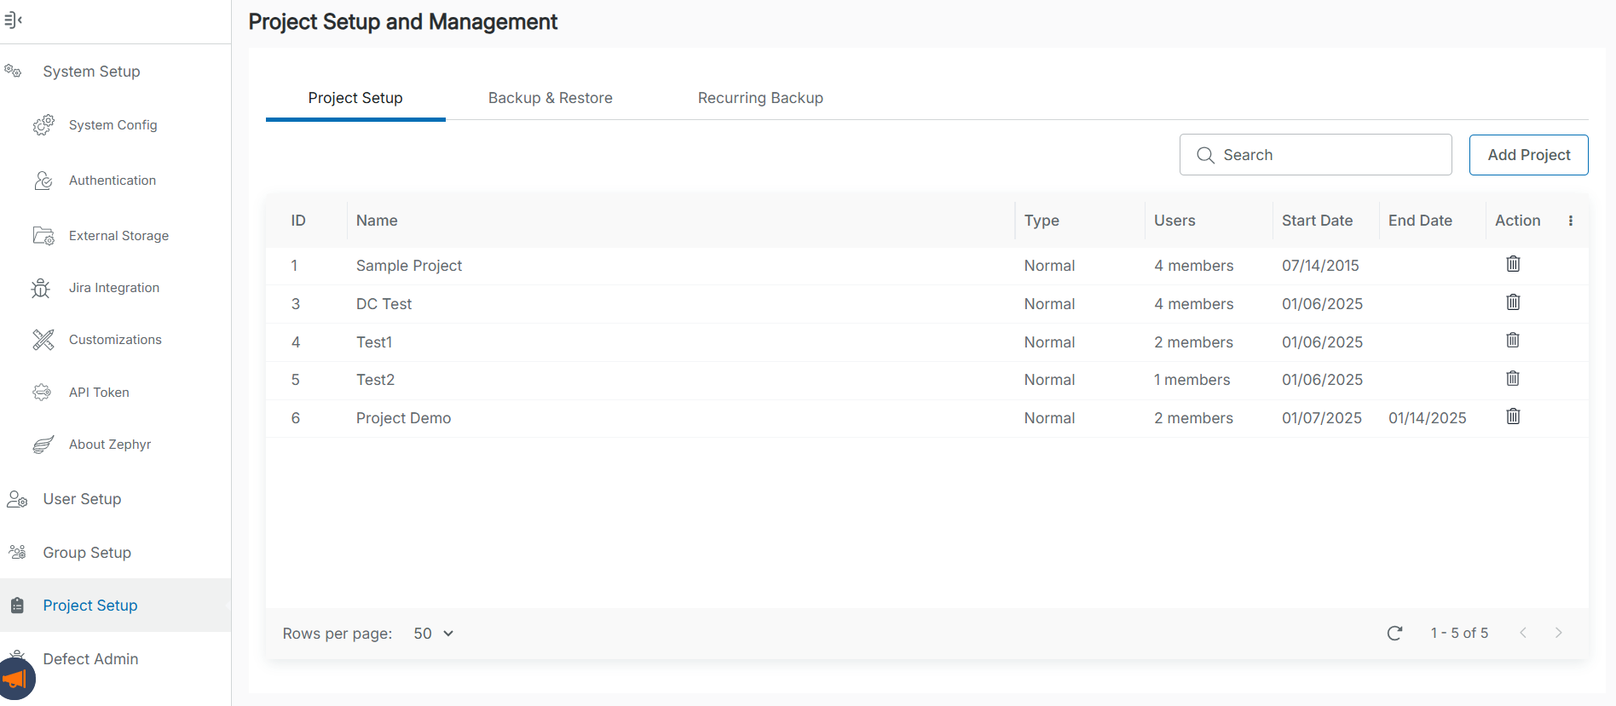1616x706 pixels.
Task: Delete Test2 using its trash icon
Action: tap(1513, 379)
